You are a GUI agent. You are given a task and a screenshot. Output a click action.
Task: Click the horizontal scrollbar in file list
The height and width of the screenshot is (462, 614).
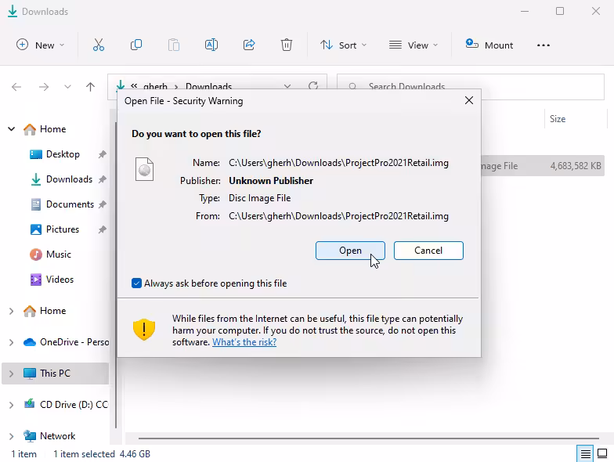pos(368,439)
